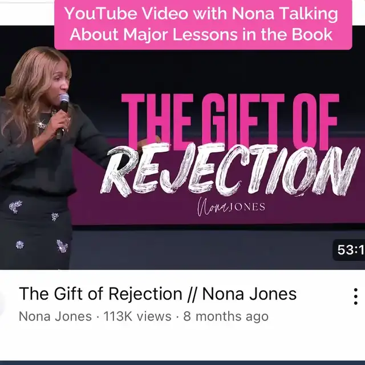
Task: Tap the dark top edge of the next video
Action: point(182,363)
